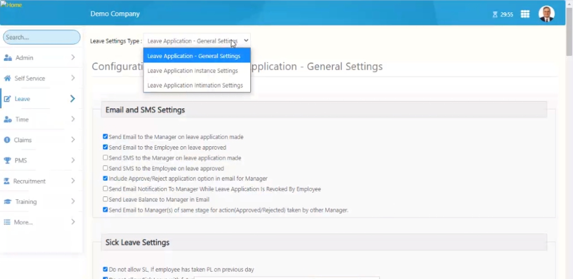
Task: Click the Claims info icon in sidebar
Action: tap(8, 140)
